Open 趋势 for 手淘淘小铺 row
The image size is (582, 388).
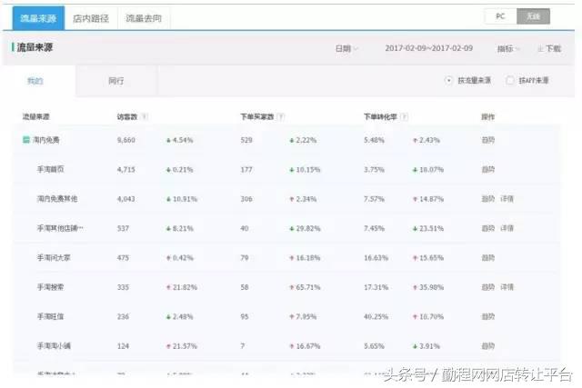click(488, 346)
